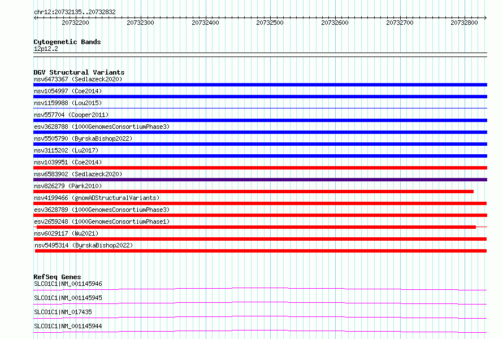Click ruler position 20732400
The height and width of the screenshot is (339, 503).
[x=205, y=23]
